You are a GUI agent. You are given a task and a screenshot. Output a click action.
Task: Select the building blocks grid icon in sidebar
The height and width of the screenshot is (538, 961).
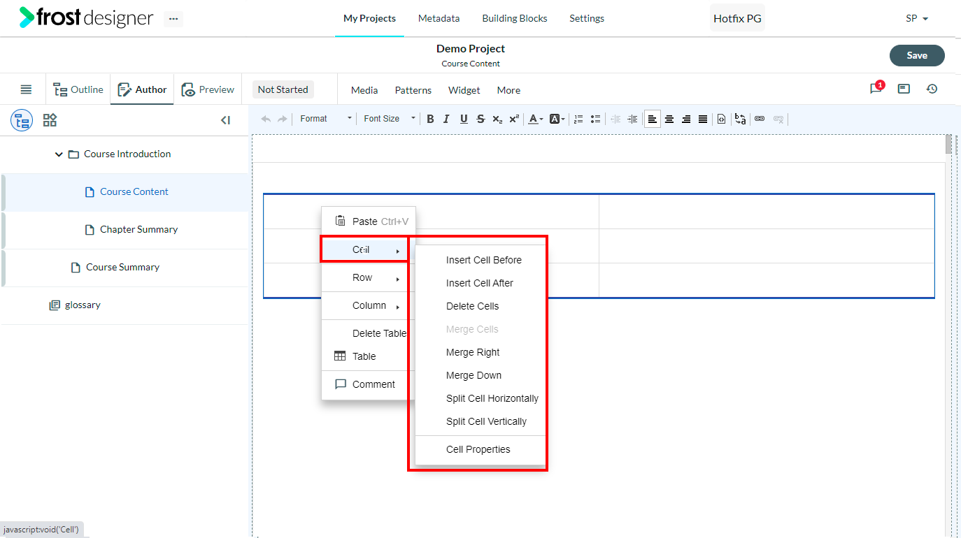(50, 120)
